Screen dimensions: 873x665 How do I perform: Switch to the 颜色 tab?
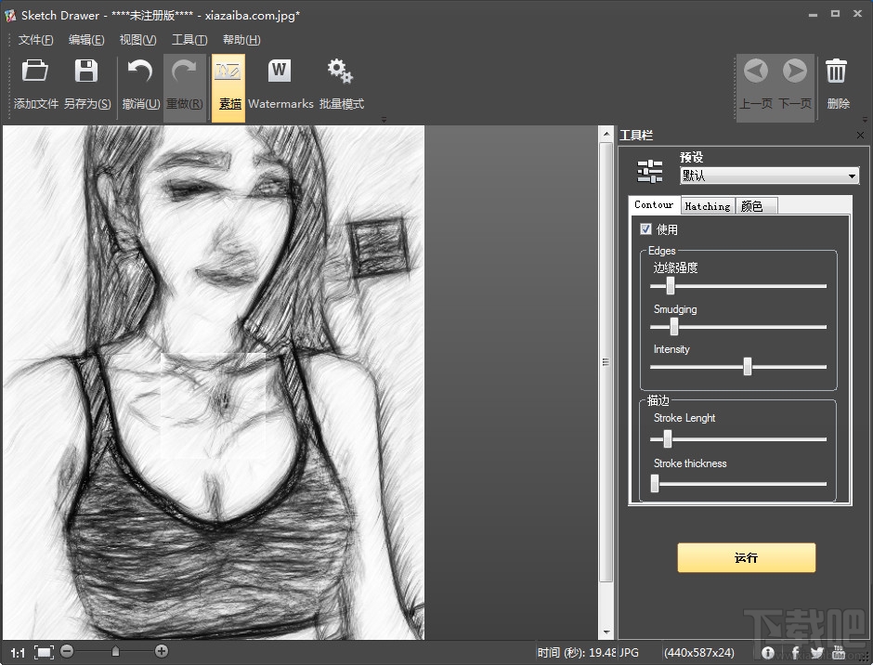(751, 206)
